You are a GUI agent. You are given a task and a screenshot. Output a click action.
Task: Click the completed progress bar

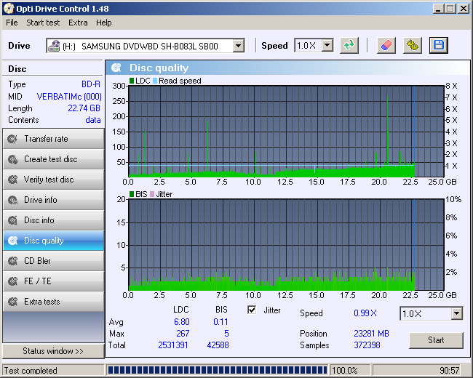[217, 370]
